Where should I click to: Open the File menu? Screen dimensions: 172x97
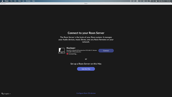[x=11, y=1]
